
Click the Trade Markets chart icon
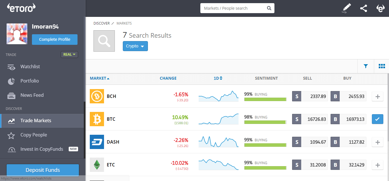[11, 121]
